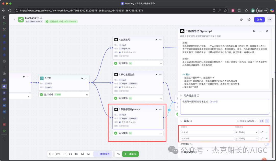This screenshot has height=161, width=276.
Task: Click the output variable name field
Action: (207, 132)
